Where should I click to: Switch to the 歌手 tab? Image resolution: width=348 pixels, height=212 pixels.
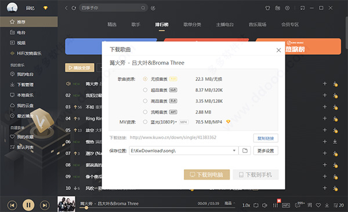coord(136,24)
